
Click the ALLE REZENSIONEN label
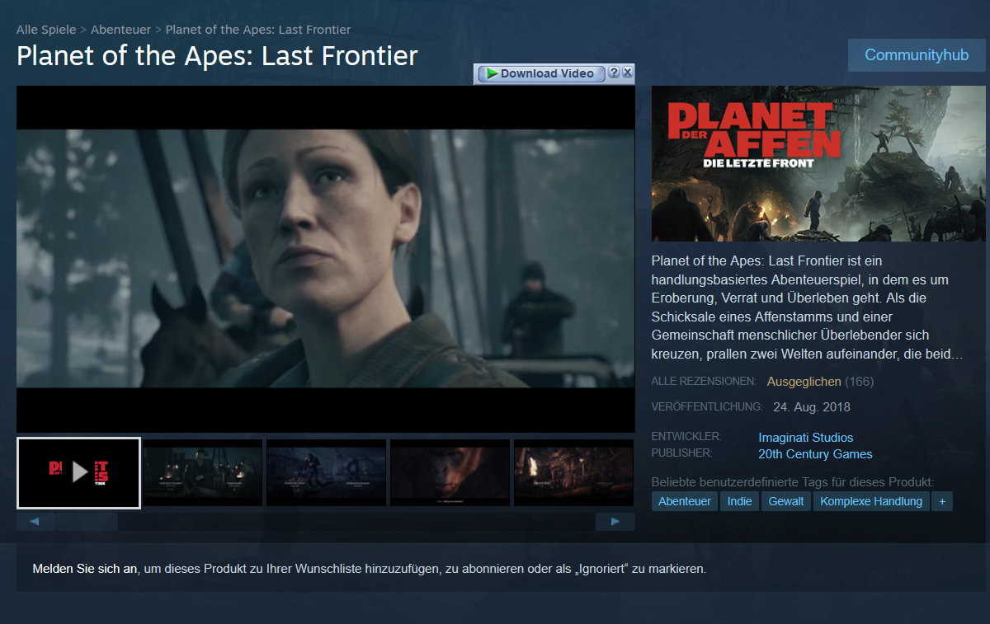click(704, 382)
